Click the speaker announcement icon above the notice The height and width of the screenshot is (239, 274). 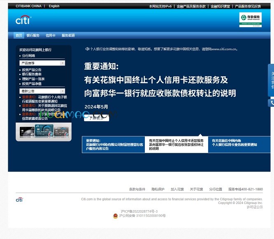pyautogui.click(x=87, y=49)
